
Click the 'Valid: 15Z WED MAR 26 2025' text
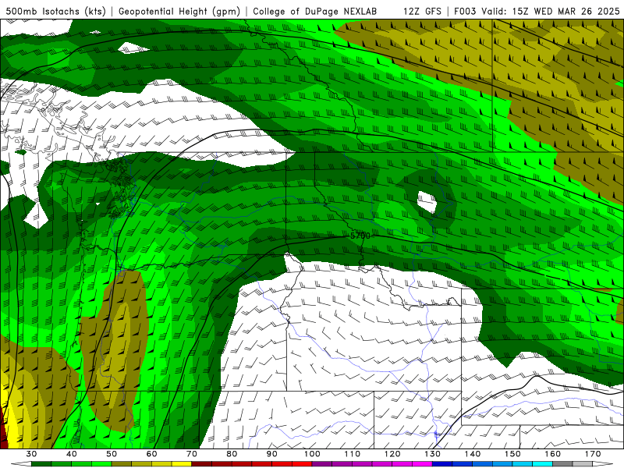(x=551, y=11)
